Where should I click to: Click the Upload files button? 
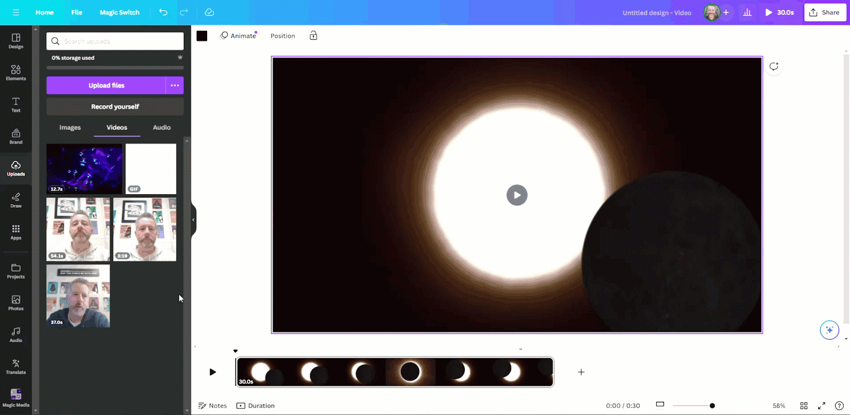[x=106, y=85]
